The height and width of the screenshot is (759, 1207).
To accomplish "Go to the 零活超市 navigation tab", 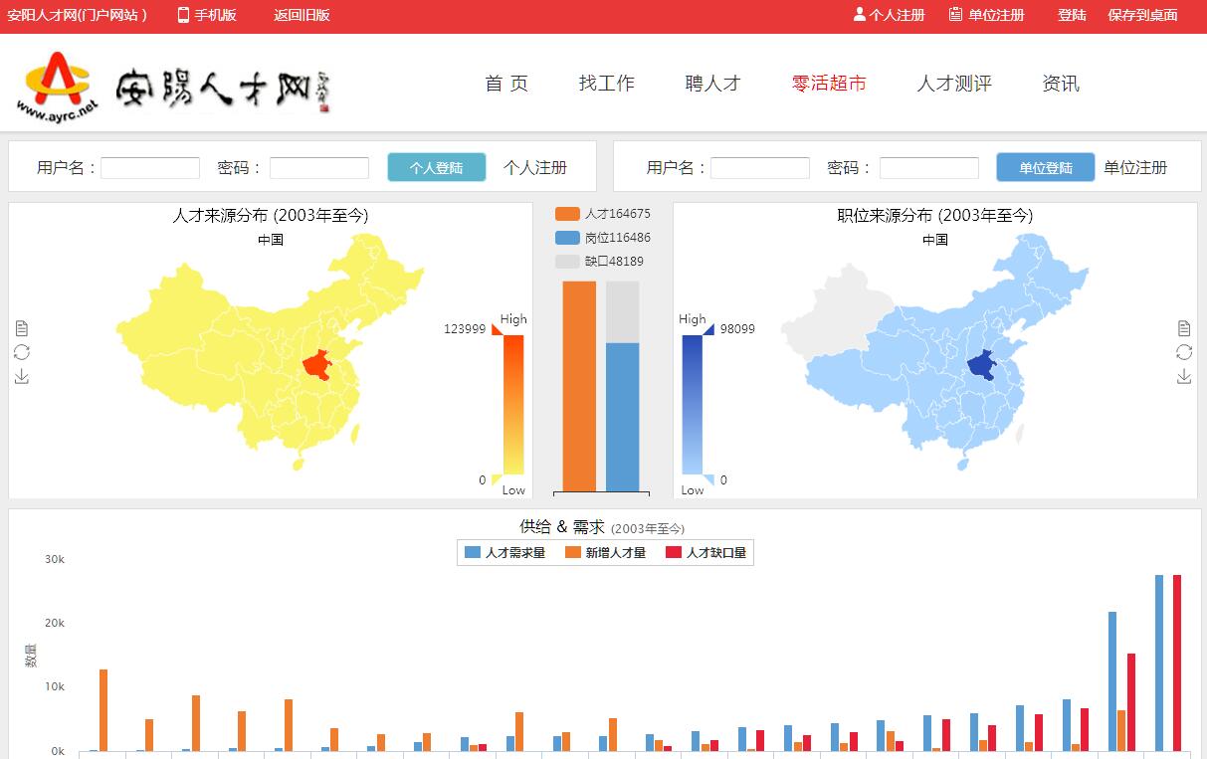I will [x=828, y=84].
